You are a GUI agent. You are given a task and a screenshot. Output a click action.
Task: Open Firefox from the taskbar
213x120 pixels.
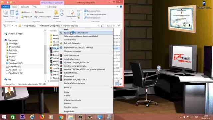click(x=42, y=117)
